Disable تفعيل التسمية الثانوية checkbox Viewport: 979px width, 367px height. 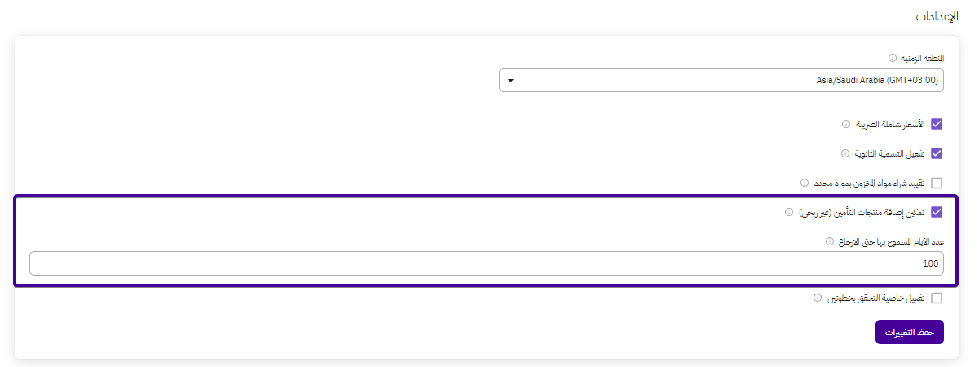tap(937, 153)
